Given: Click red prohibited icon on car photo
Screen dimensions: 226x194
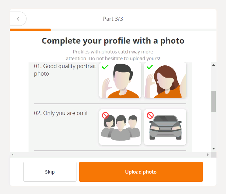Looking at the screenshot, I should 150,115.
